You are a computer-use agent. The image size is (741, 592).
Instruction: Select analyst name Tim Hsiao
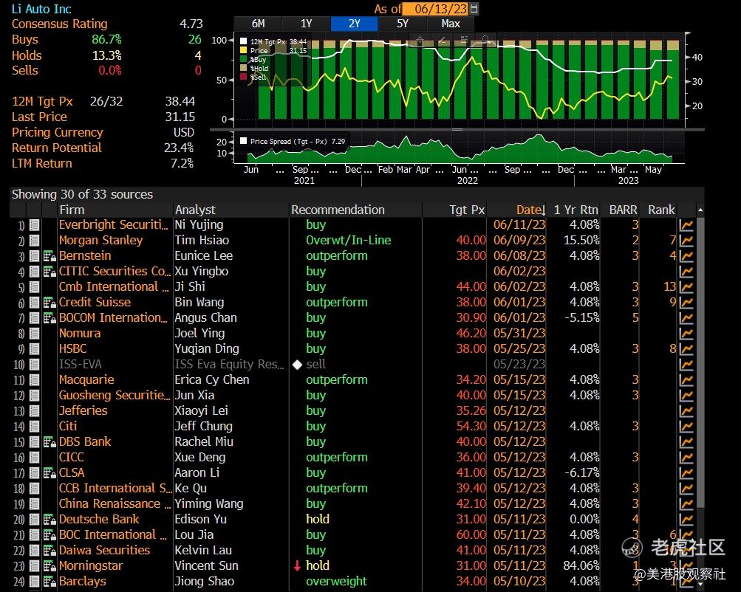(202, 241)
